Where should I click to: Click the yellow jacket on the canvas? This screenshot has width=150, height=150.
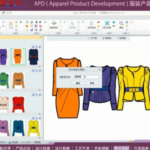tap(134, 87)
